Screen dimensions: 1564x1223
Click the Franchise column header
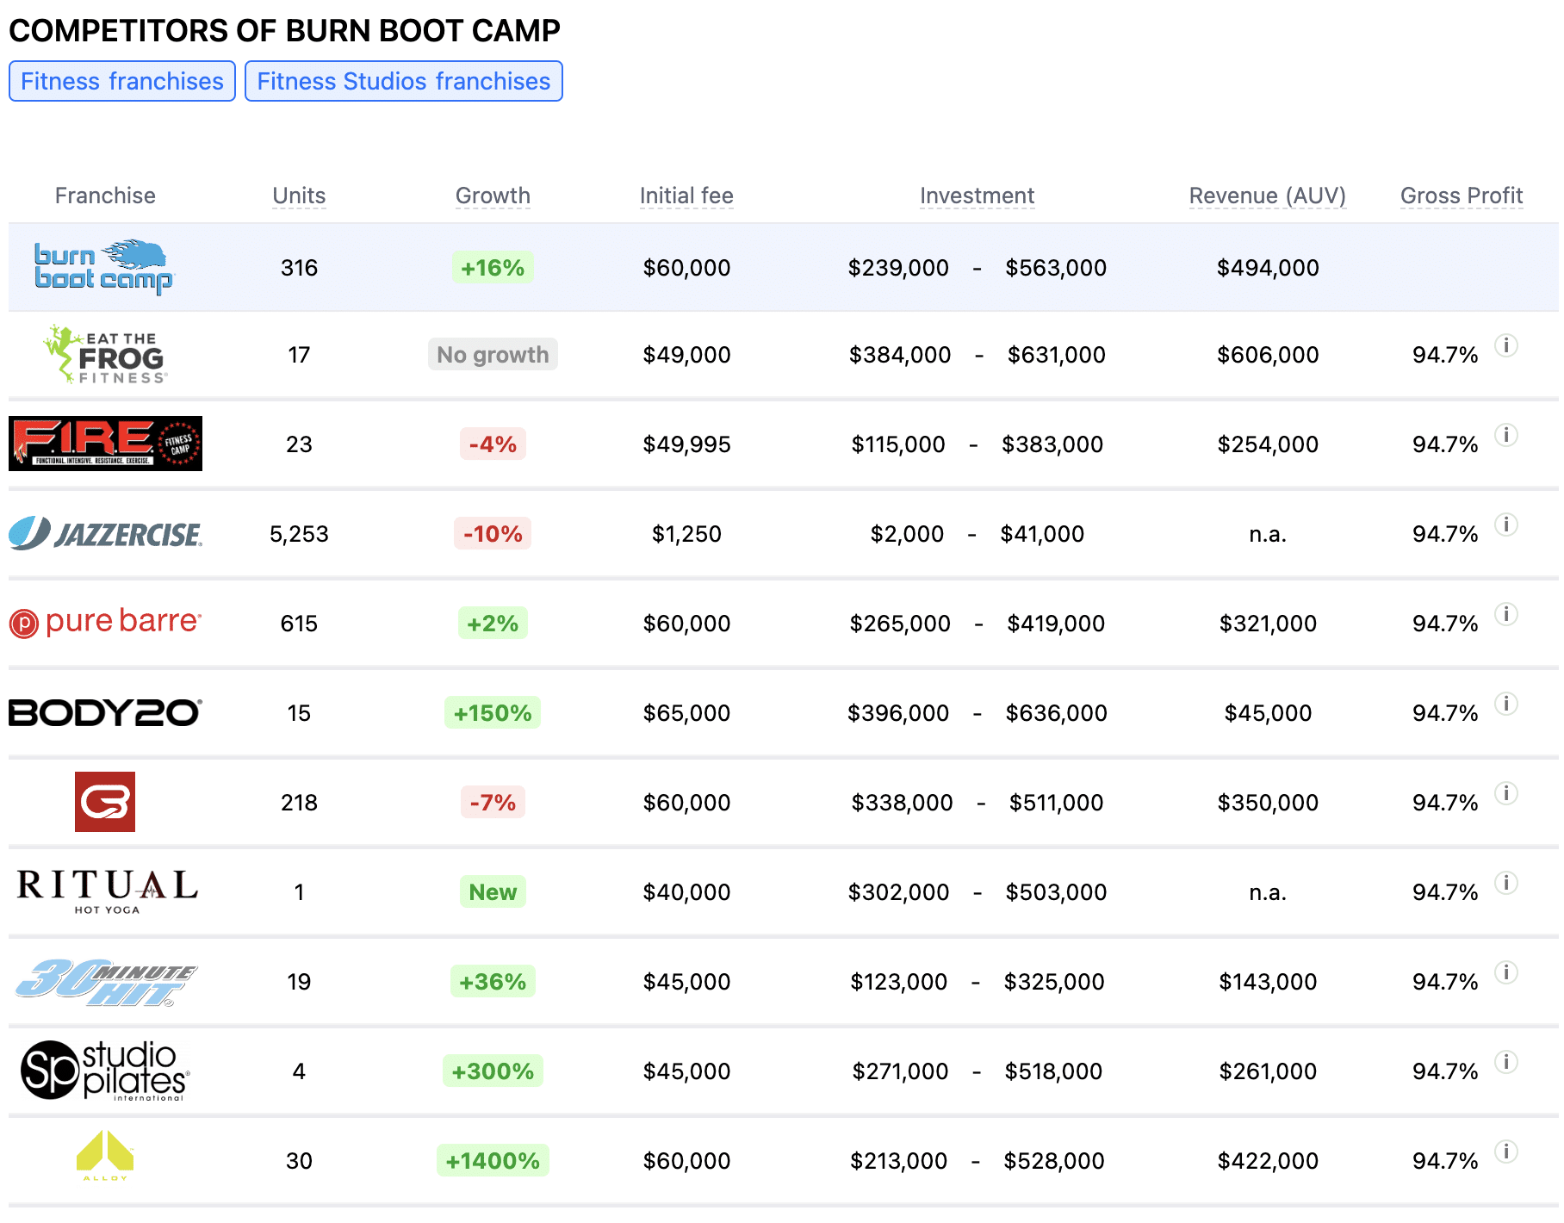coord(105,196)
